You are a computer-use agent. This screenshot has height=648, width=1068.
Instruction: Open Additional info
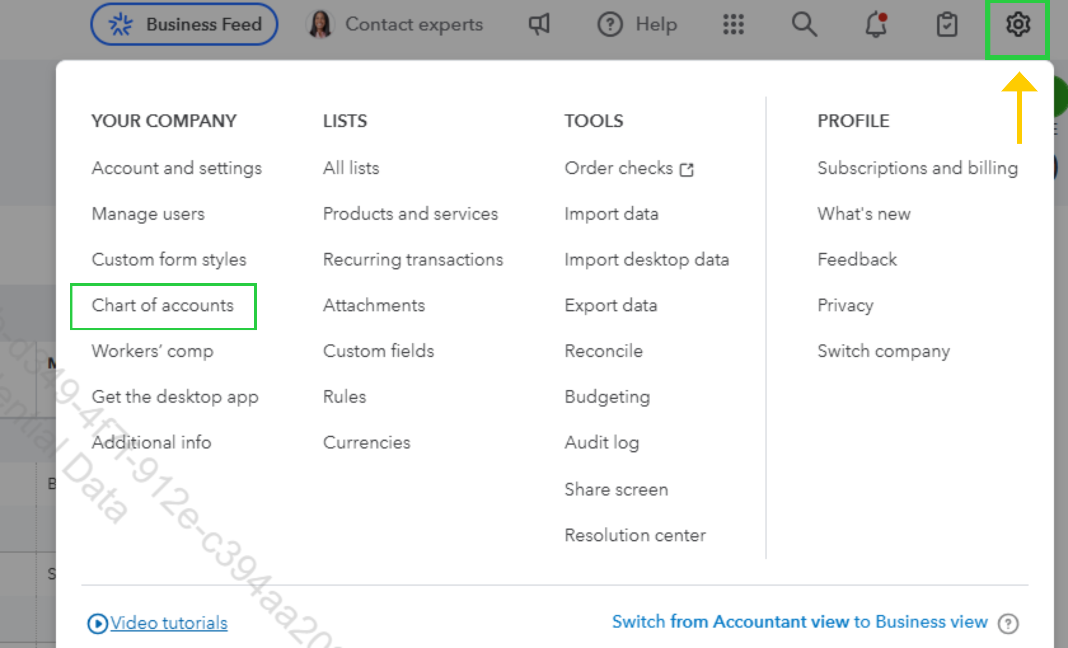coord(151,443)
